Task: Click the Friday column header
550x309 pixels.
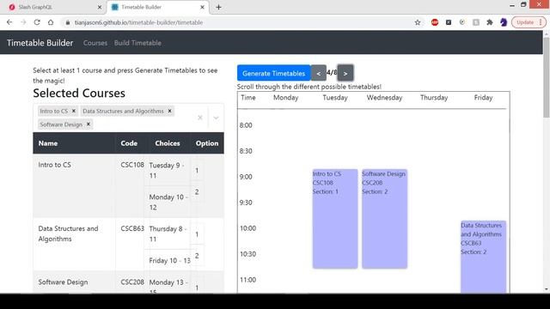Action: [x=483, y=97]
